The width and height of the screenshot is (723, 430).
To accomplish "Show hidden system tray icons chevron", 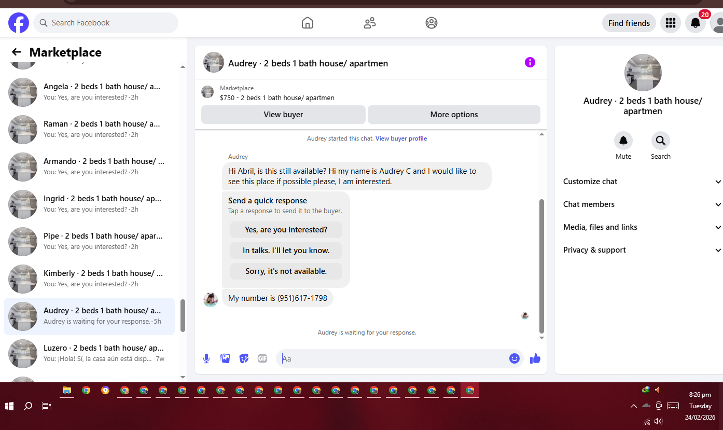I will click(634, 406).
